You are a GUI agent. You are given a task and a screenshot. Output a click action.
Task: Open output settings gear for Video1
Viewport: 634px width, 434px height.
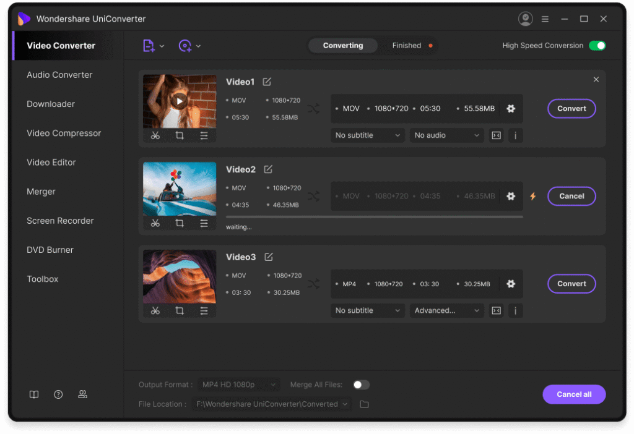[x=511, y=108]
